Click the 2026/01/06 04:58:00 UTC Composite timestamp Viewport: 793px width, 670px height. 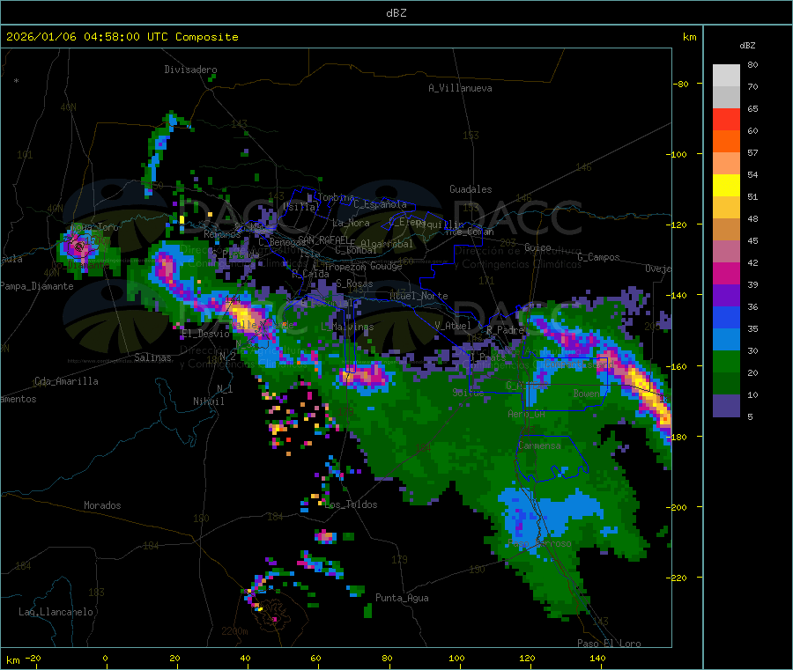pyautogui.click(x=122, y=37)
